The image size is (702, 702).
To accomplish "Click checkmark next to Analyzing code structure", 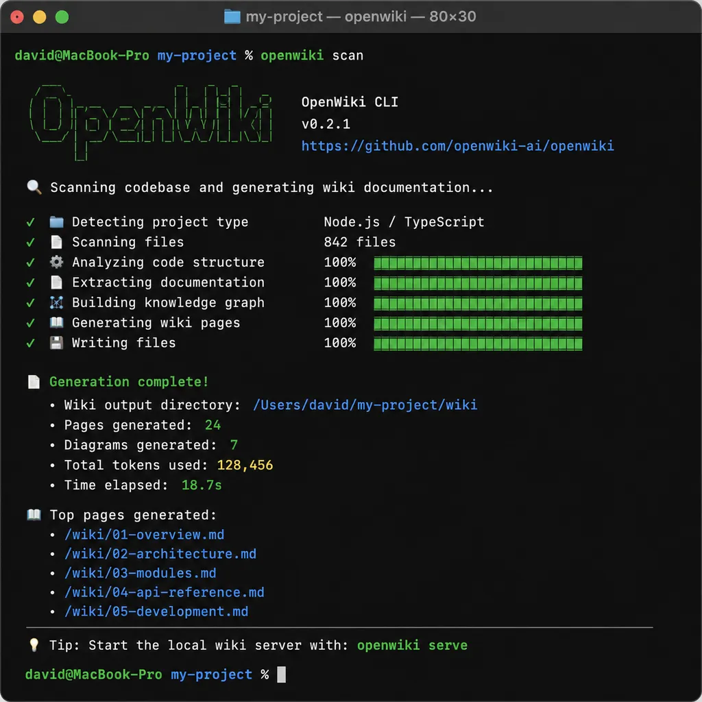I will tap(30, 263).
